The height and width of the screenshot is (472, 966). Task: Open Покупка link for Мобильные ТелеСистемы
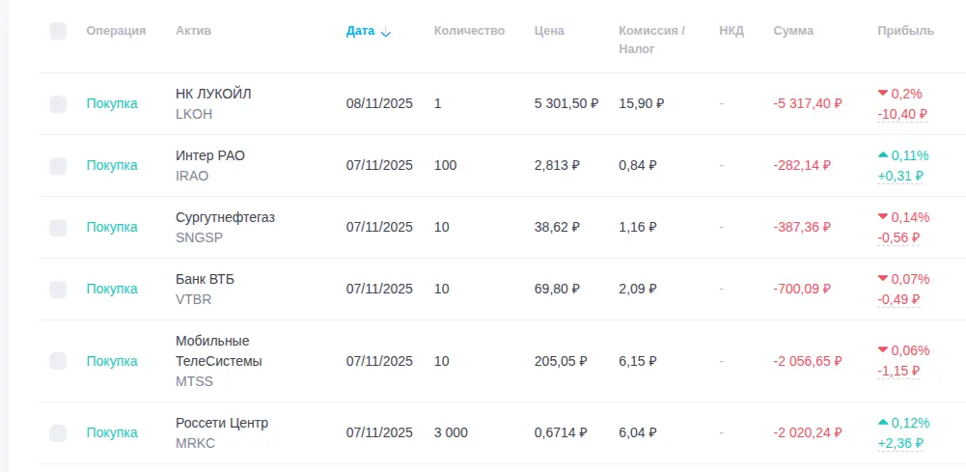(x=112, y=361)
